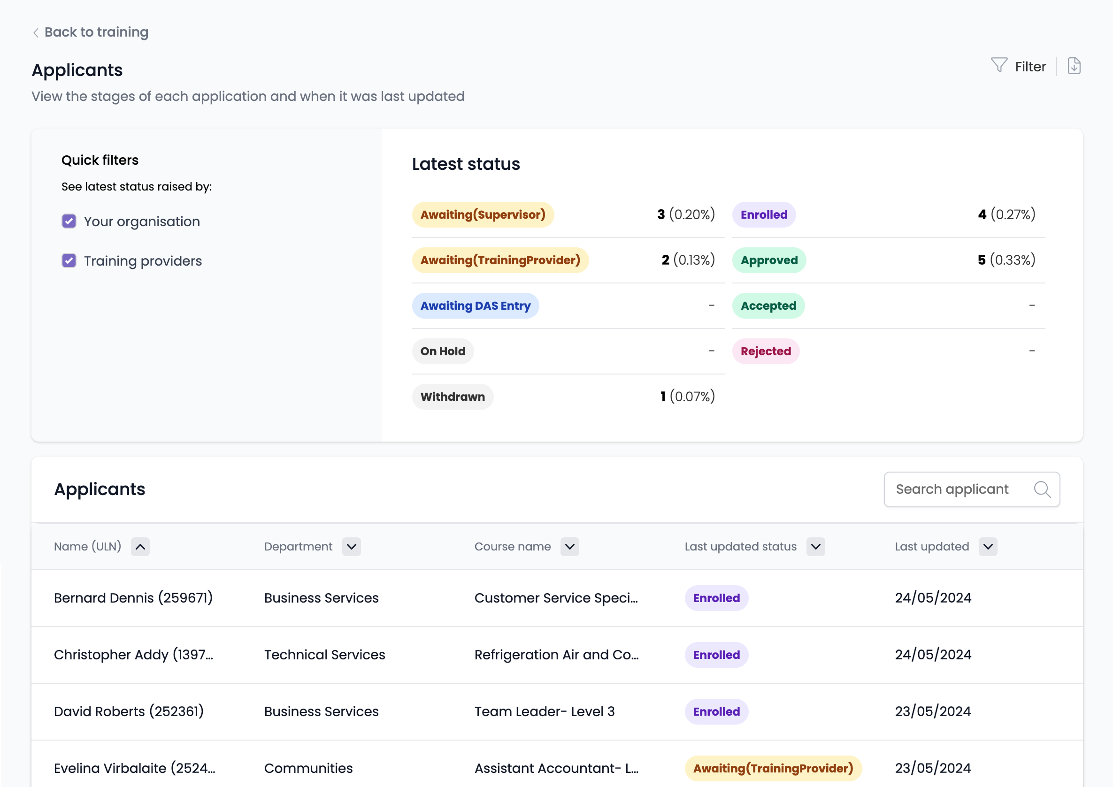Select the Awaiting(Supervisor) status badge
The height and width of the screenshot is (787, 1113).
tap(483, 214)
